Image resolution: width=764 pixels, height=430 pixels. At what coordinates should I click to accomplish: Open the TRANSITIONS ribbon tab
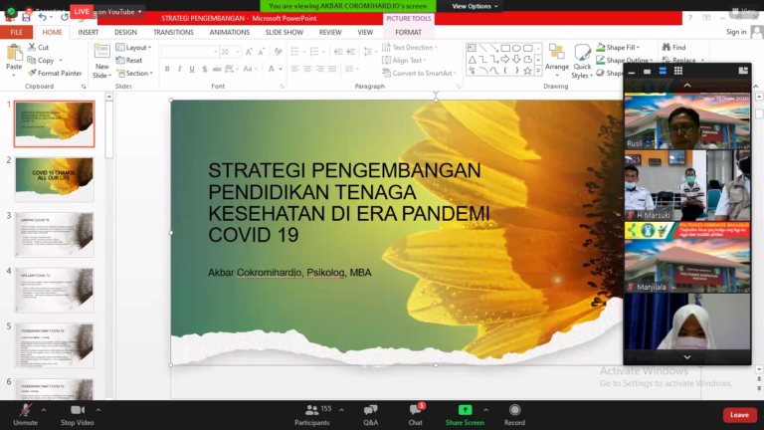[x=173, y=32]
